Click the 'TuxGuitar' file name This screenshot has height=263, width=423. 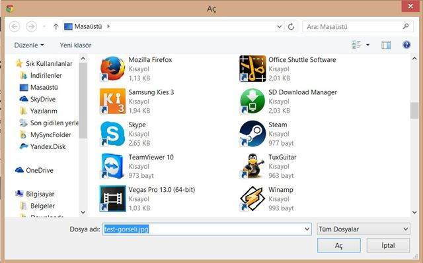[282, 157]
